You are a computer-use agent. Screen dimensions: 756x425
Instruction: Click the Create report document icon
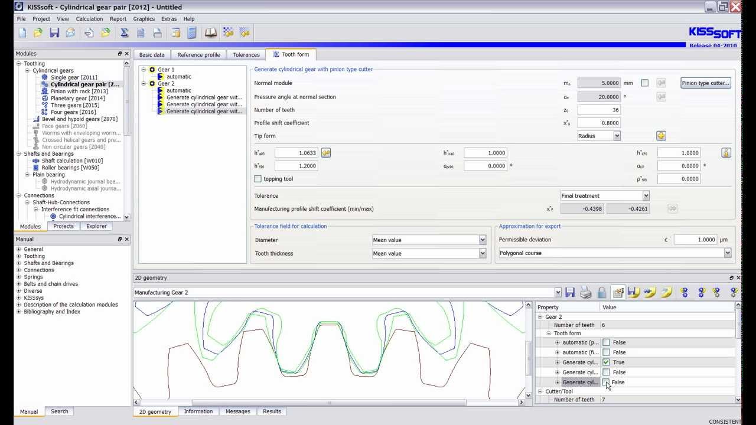[x=141, y=32]
